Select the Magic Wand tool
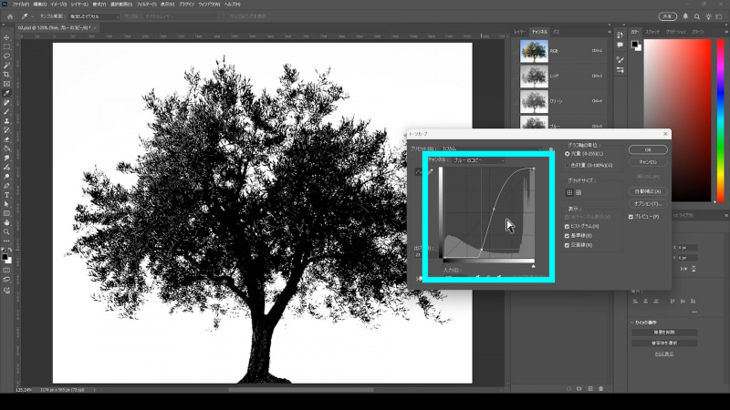This screenshot has height=410, width=730. 6,66
